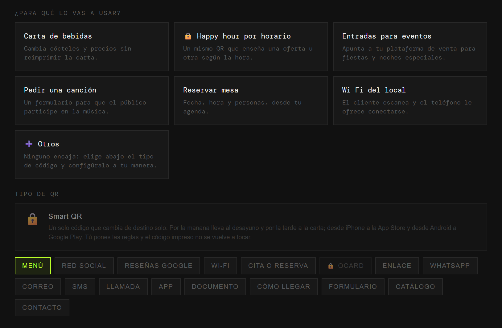
Task: Select the ENLACE QR type
Action: pyautogui.click(x=397, y=266)
